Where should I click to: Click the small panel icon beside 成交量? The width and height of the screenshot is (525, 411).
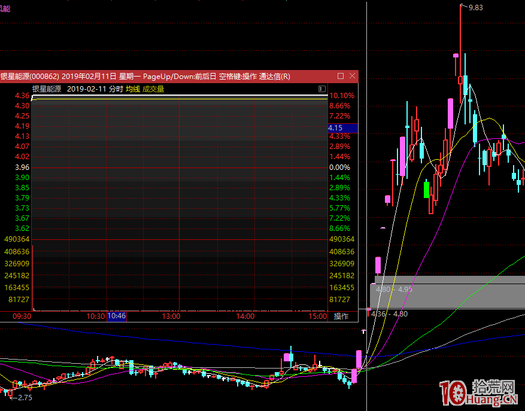click(x=323, y=89)
